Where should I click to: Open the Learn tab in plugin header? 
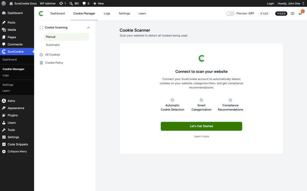(142, 13)
